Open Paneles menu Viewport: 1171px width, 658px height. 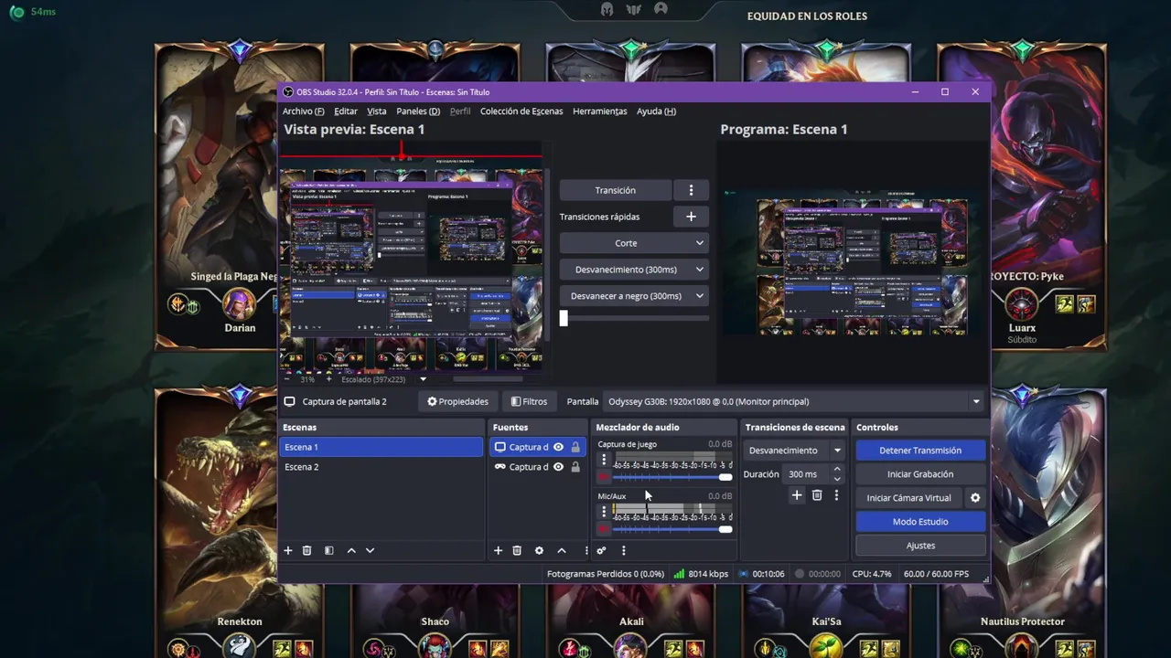(x=418, y=111)
